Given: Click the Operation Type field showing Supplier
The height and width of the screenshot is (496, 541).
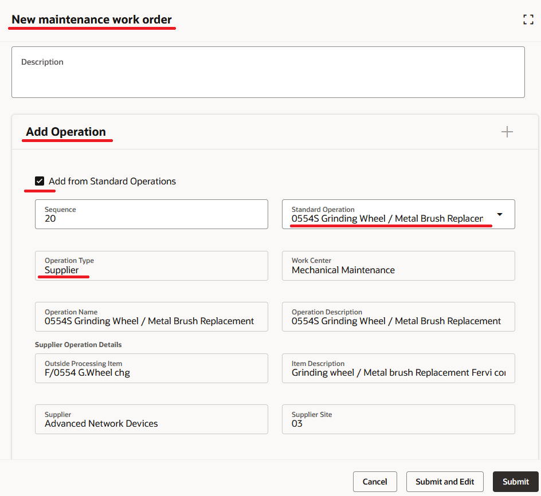Looking at the screenshot, I should tap(151, 266).
